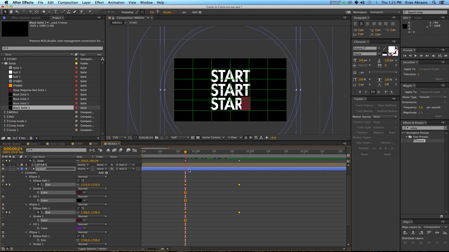
Task: Toggle visibility of eyeball layer
Action: pos(3,169)
